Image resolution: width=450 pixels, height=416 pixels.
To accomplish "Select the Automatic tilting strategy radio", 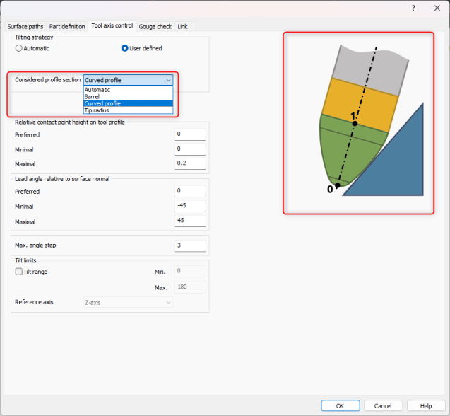I will coord(19,48).
